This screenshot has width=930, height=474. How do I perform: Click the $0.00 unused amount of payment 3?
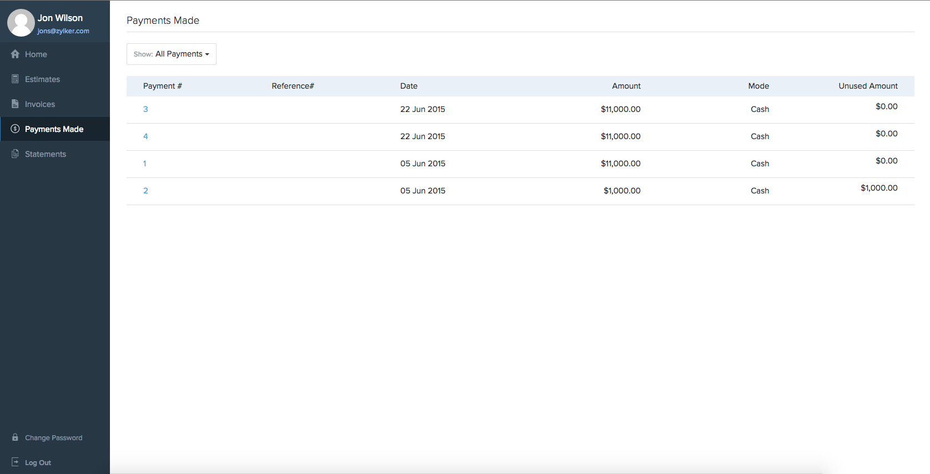pyautogui.click(x=887, y=106)
